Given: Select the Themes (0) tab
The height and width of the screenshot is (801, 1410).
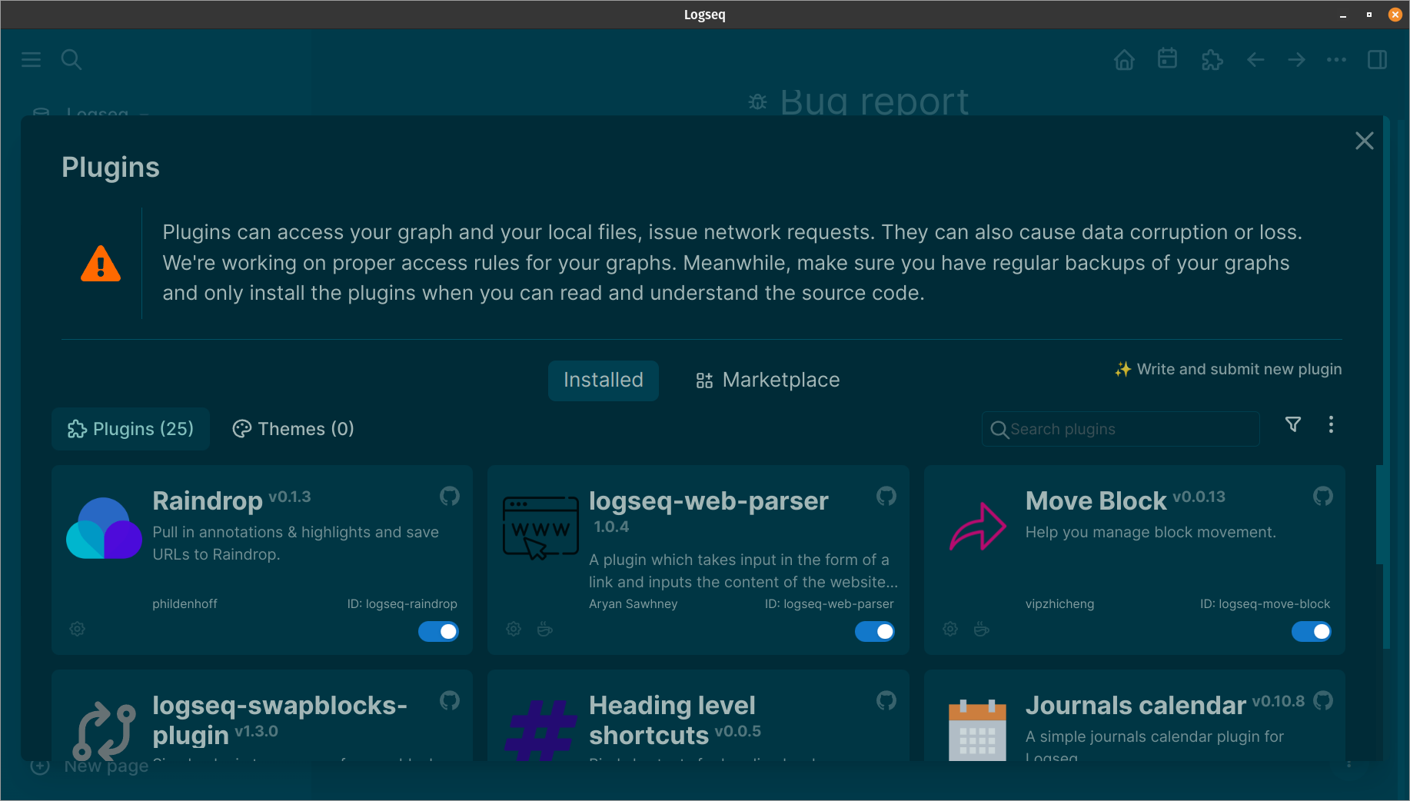Looking at the screenshot, I should (x=293, y=428).
